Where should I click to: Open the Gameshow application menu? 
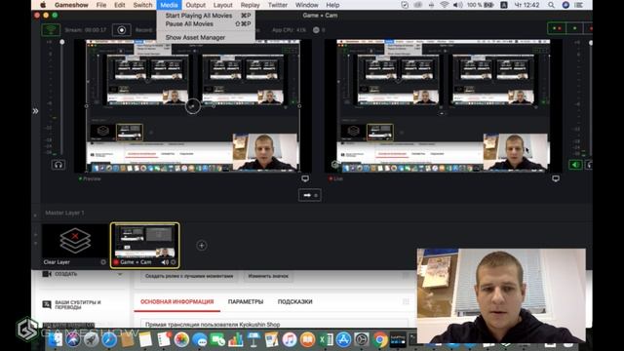pos(71,5)
